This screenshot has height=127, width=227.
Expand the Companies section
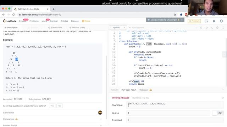coord(101,119)
